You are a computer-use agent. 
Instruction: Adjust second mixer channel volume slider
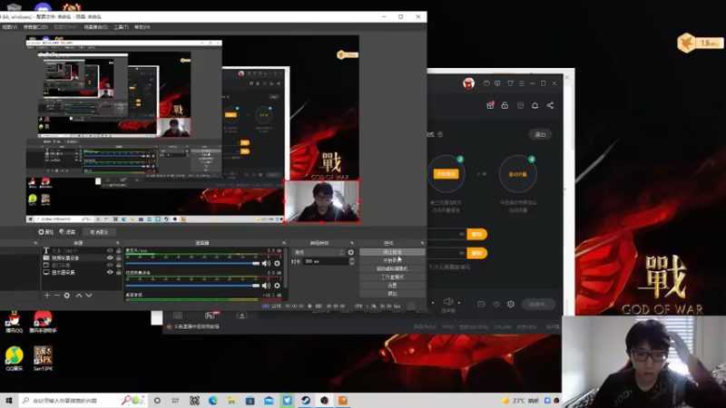pyautogui.click(x=192, y=286)
